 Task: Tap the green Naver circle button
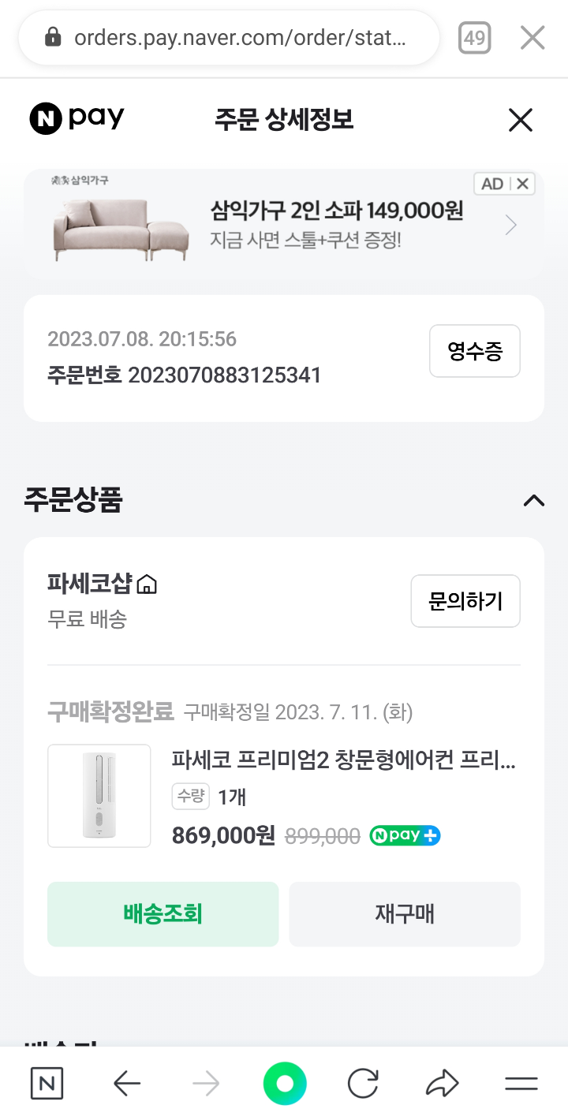click(x=285, y=1084)
